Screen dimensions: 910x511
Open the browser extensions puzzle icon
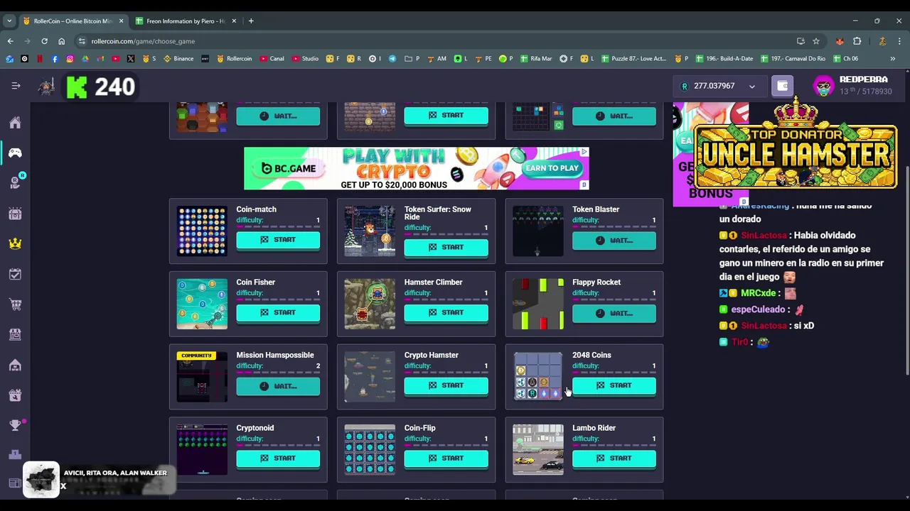[x=857, y=41]
